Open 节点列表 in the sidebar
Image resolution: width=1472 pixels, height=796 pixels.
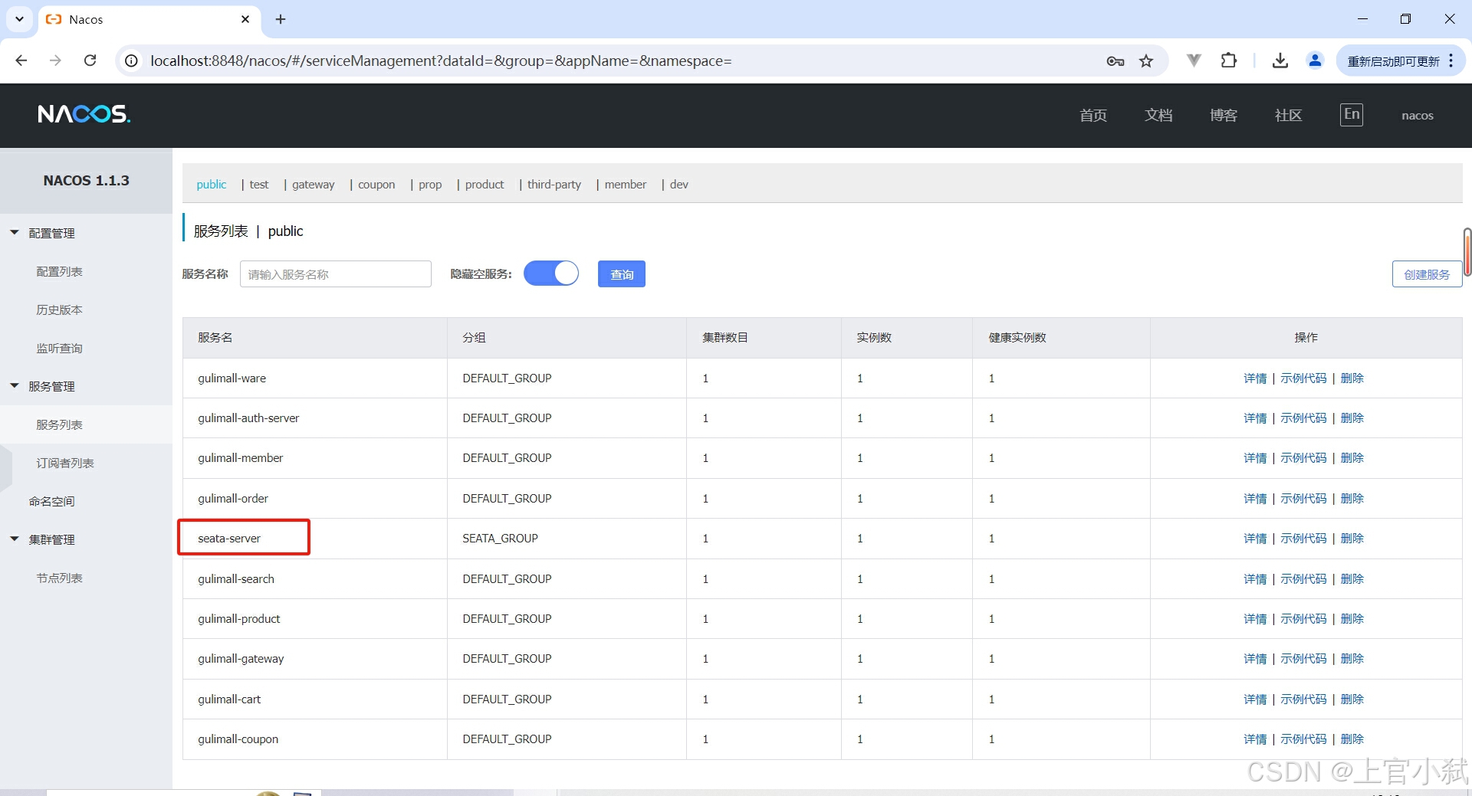59,578
